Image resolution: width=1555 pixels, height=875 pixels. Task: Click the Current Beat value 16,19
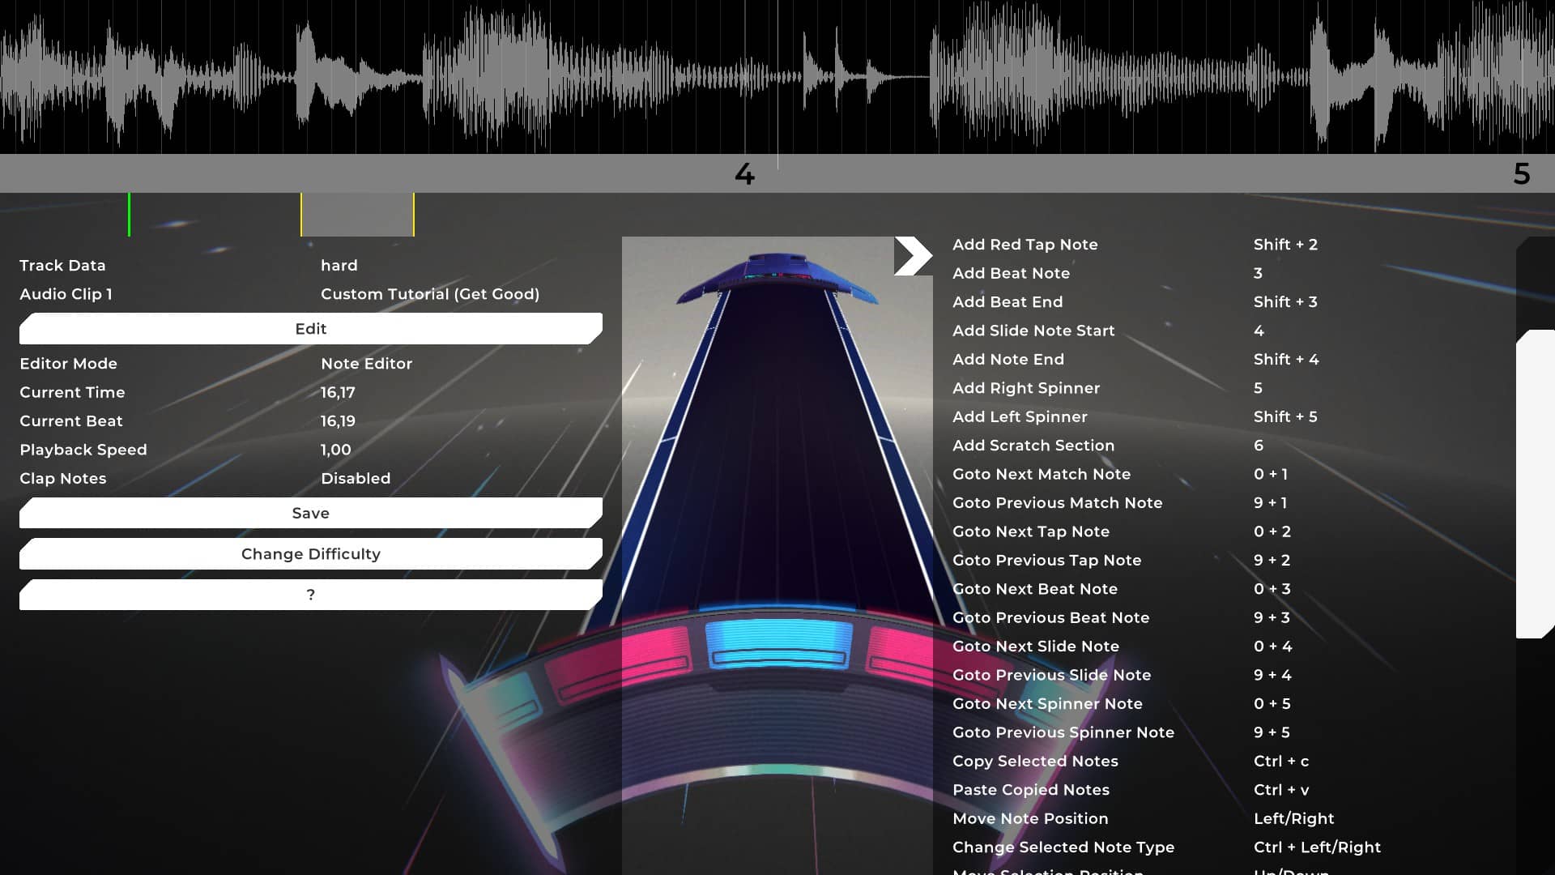[338, 421]
